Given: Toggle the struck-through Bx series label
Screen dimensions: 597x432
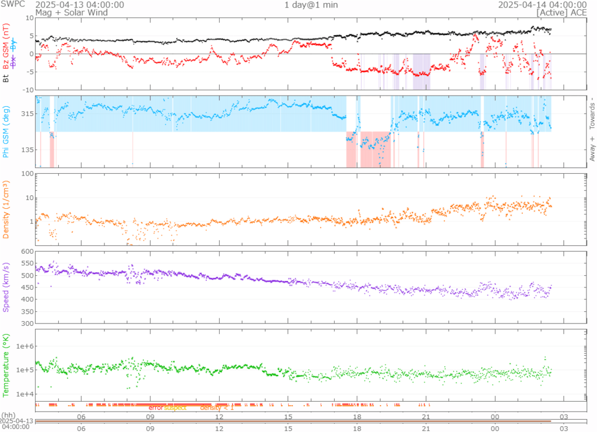Looking at the screenshot, I should pyautogui.click(x=13, y=62).
